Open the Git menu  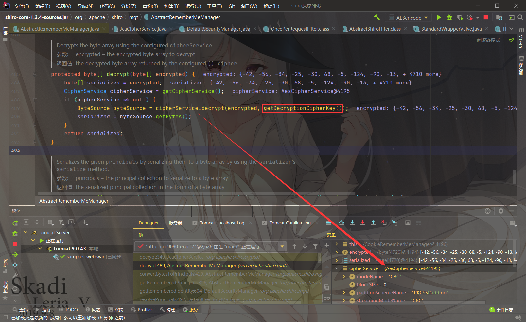pos(232,6)
